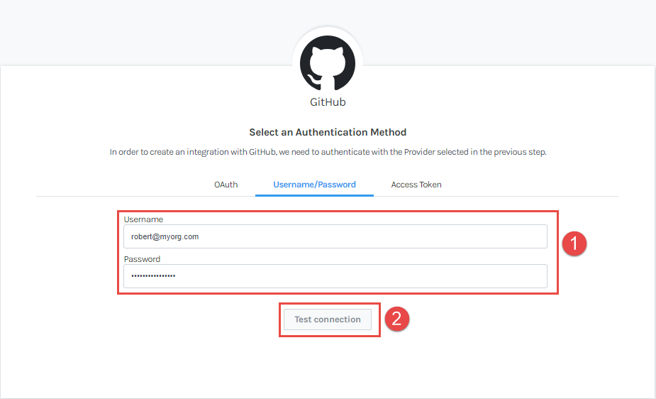Click the robert@myorg.com text in the field
656x399 pixels.
point(165,236)
